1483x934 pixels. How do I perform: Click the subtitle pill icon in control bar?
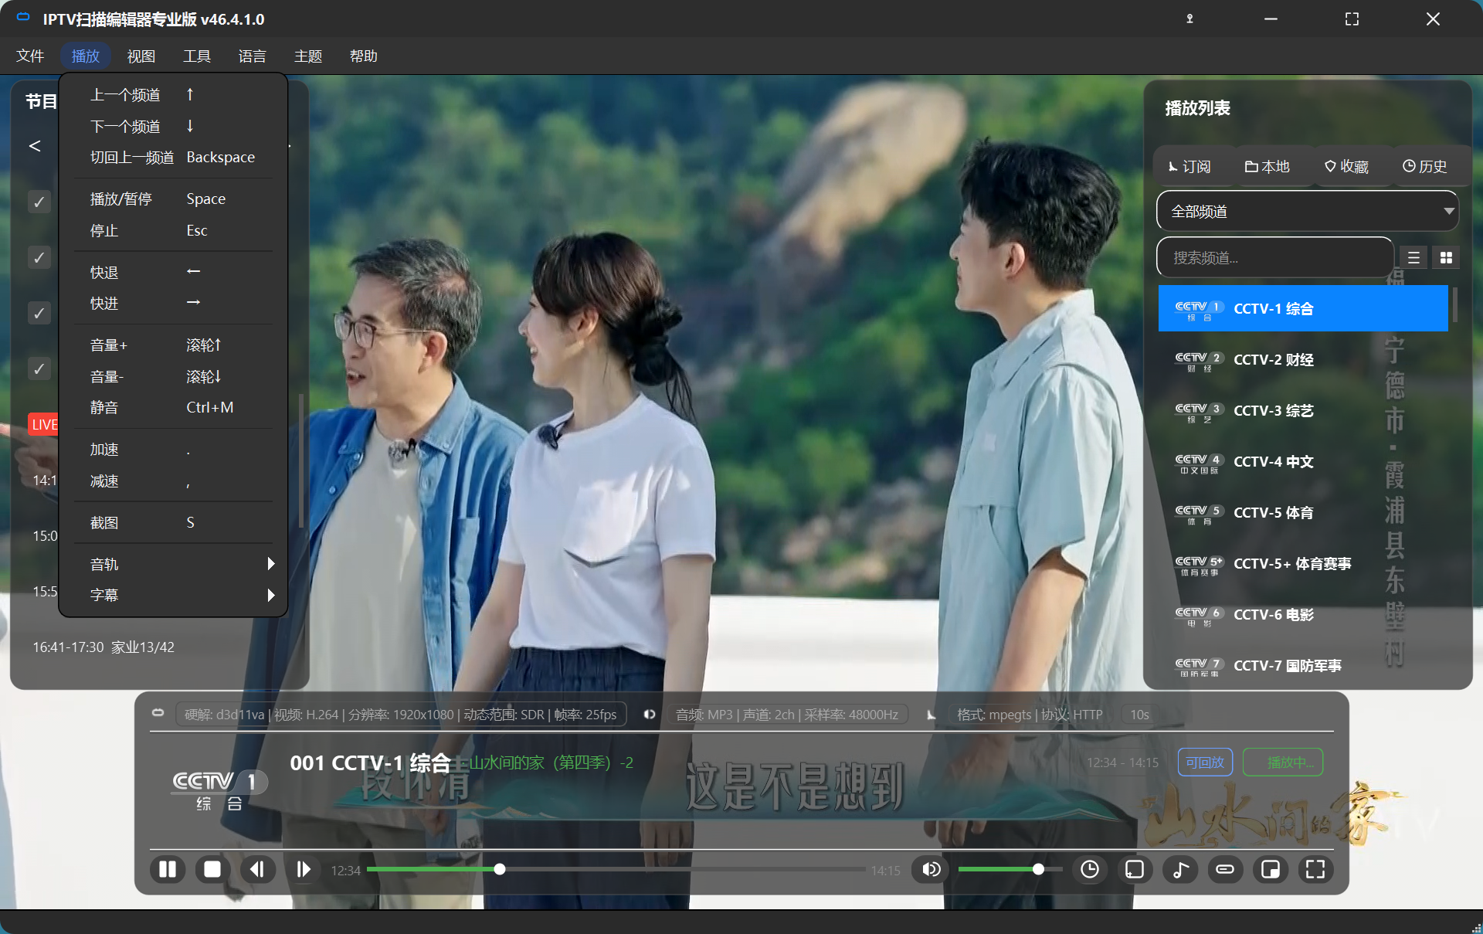tap(1225, 870)
